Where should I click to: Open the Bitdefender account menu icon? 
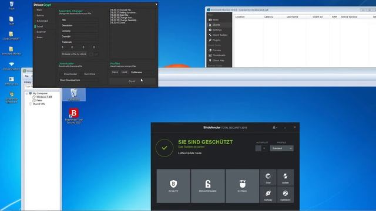pyautogui.click(x=274, y=127)
